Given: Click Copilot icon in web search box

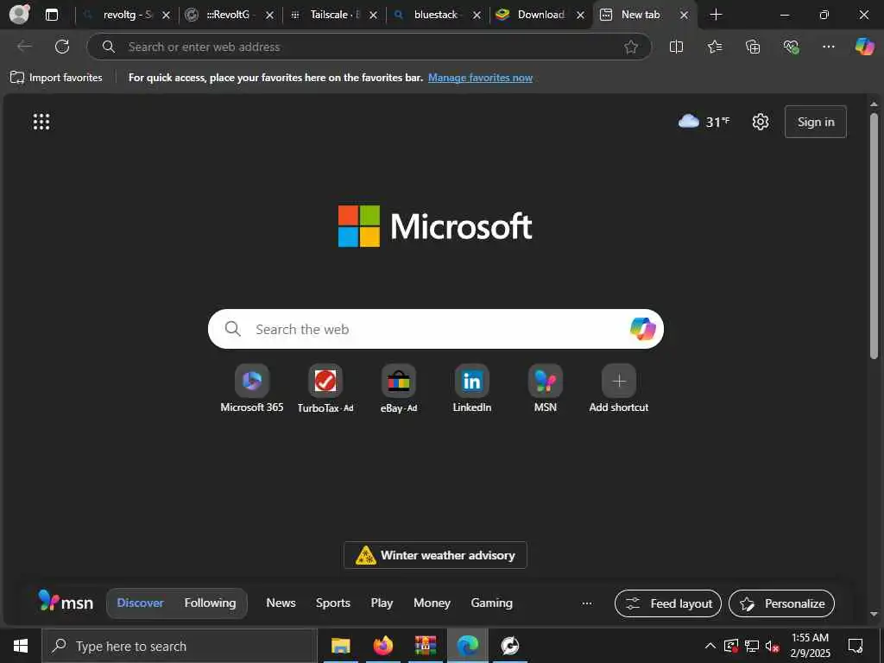Looking at the screenshot, I should [642, 329].
